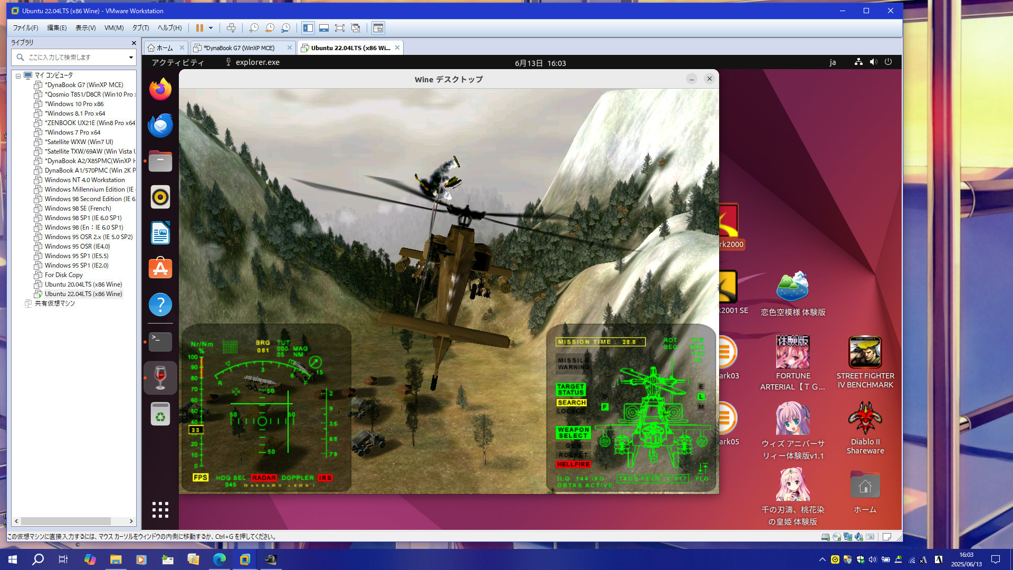
Task: Click the library horizontal scrollbar right arrow
Action: (x=131, y=521)
